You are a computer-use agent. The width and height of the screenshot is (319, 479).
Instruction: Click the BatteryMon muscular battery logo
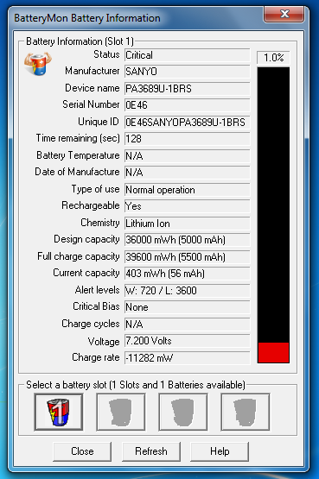point(38,64)
